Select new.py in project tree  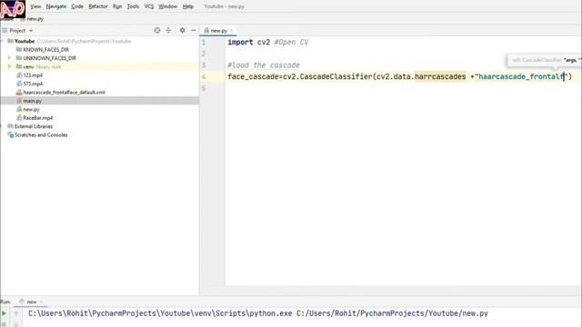coord(31,109)
